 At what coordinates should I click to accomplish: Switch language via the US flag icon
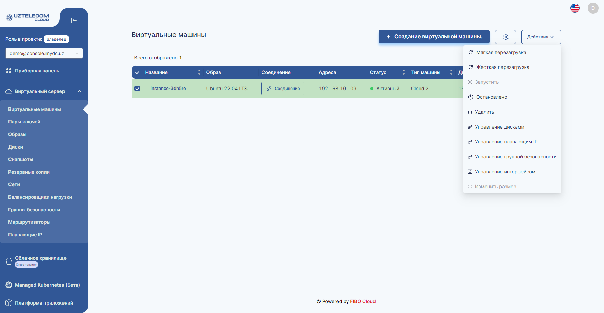[x=575, y=8]
